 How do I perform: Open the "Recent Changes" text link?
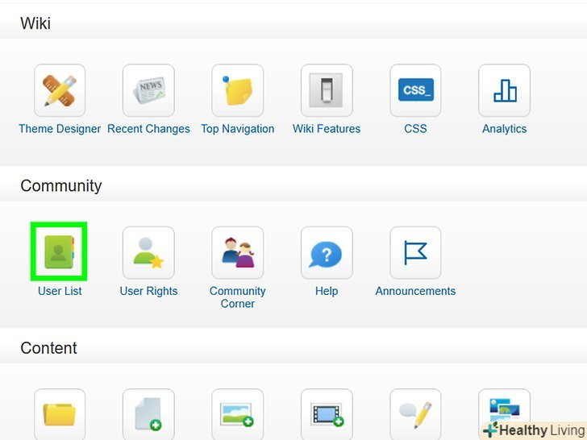[x=148, y=129]
